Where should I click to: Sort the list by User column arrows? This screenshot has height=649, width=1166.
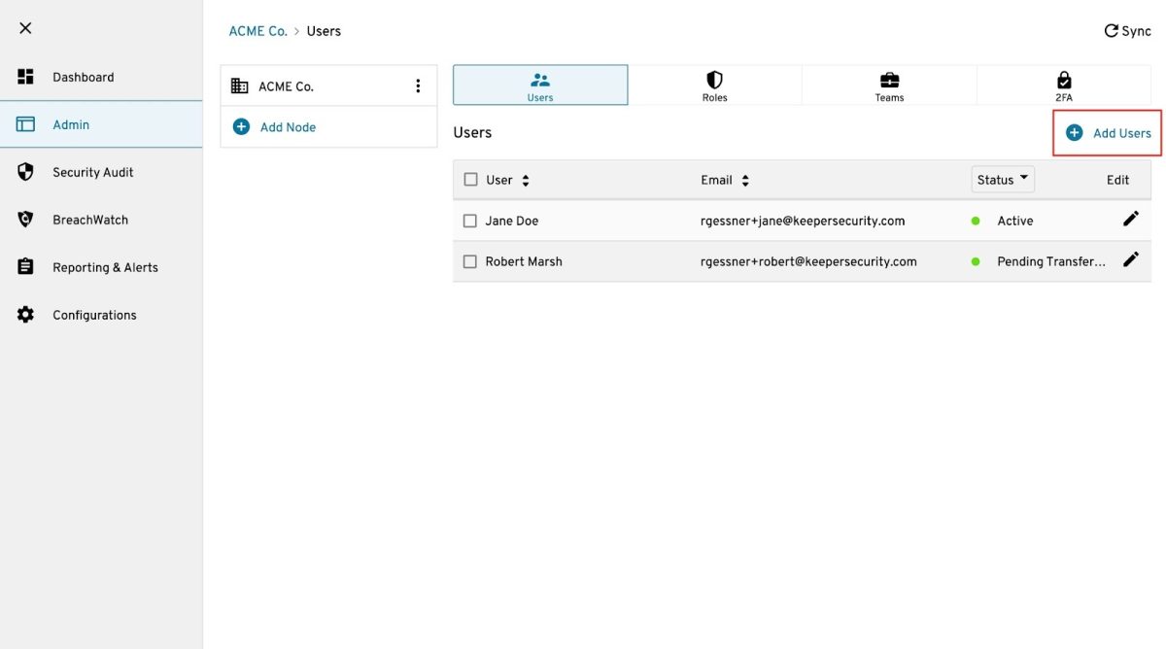click(x=526, y=181)
